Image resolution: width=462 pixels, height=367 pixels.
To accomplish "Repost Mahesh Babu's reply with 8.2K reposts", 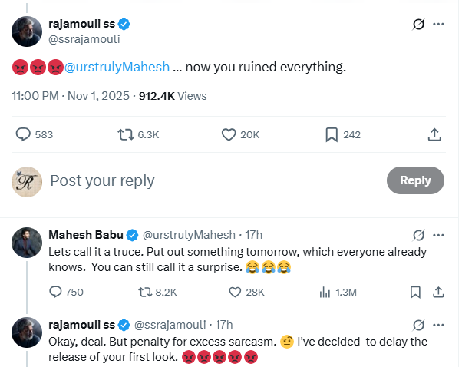I will [x=144, y=292].
